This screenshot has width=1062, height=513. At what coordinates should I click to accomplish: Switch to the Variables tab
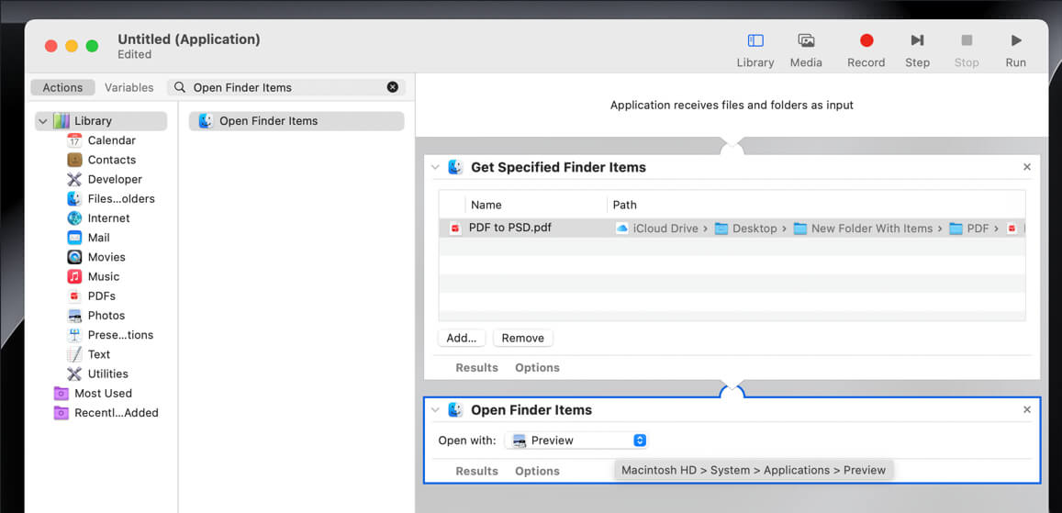pyautogui.click(x=129, y=87)
